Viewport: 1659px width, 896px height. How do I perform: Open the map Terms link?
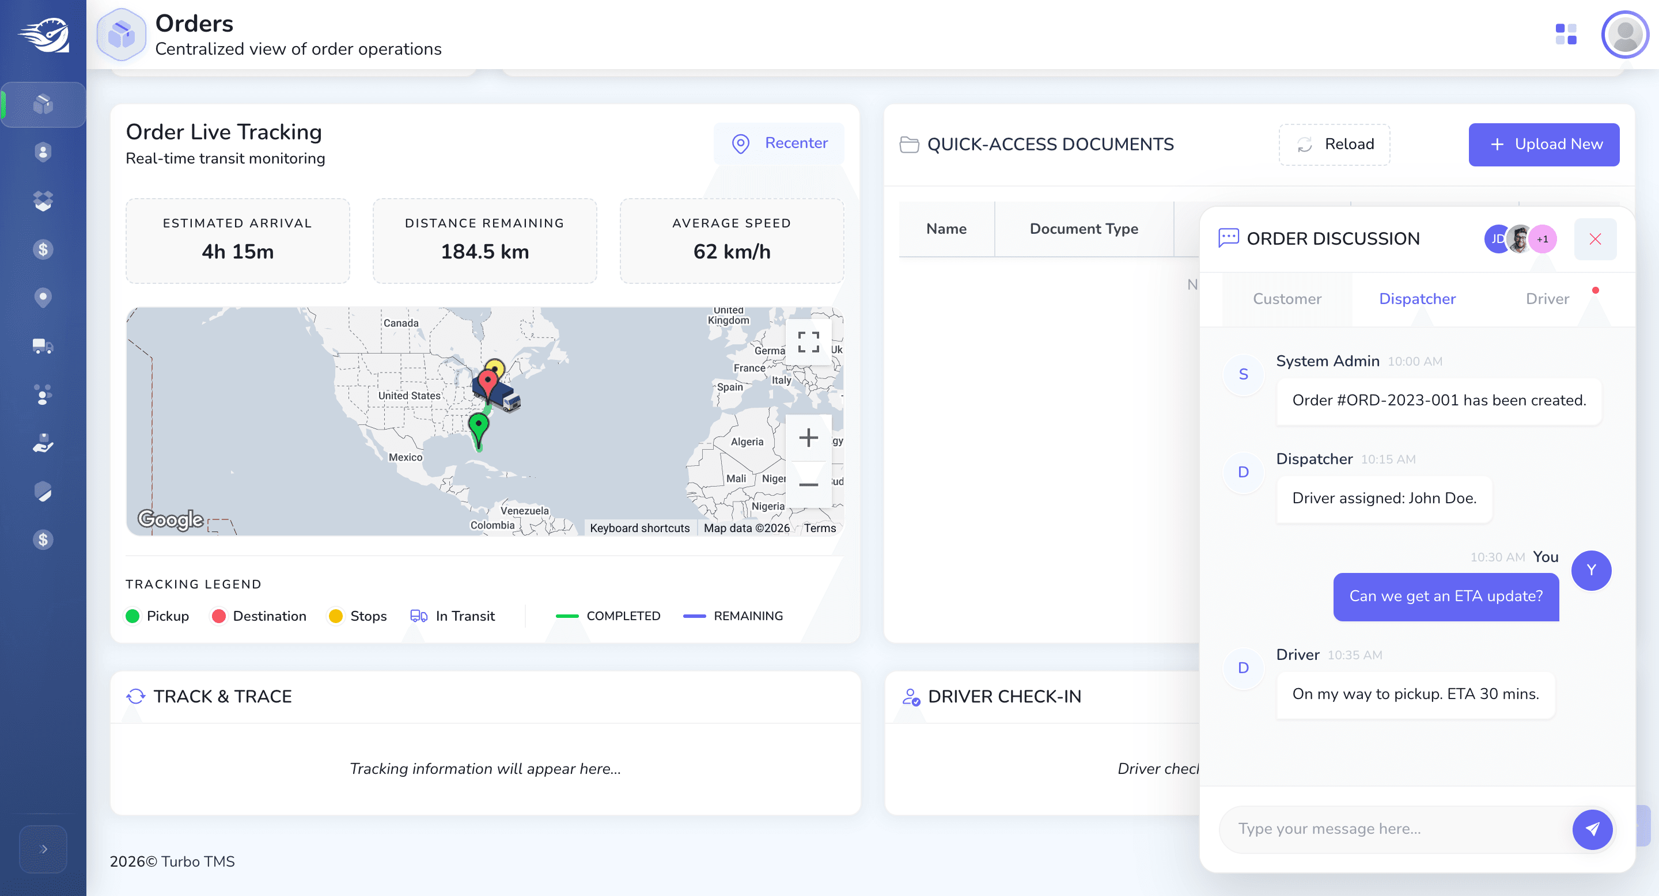tap(819, 528)
